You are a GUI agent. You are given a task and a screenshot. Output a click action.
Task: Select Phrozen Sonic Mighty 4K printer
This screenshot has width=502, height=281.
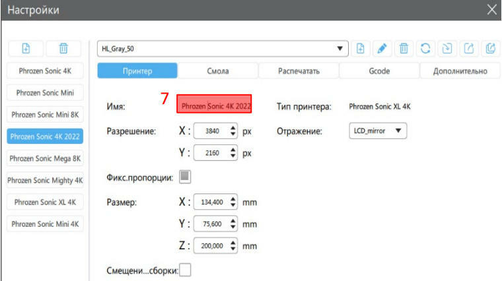click(45, 180)
